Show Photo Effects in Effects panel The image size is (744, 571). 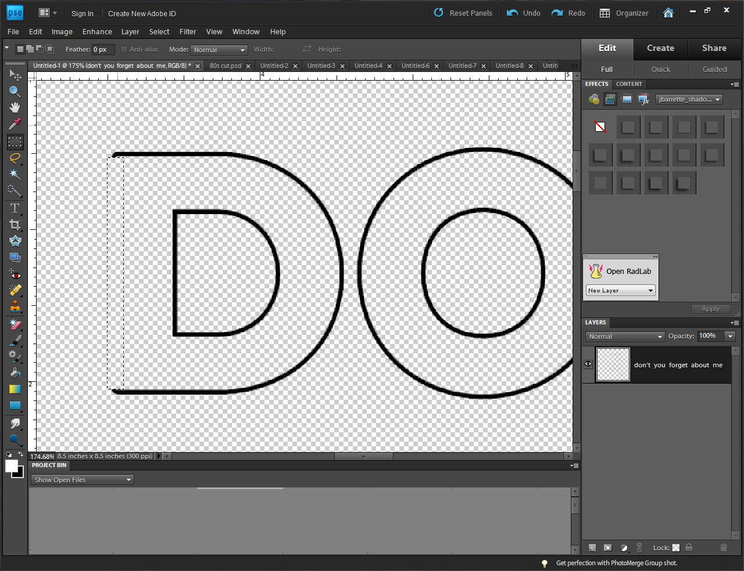(x=627, y=100)
